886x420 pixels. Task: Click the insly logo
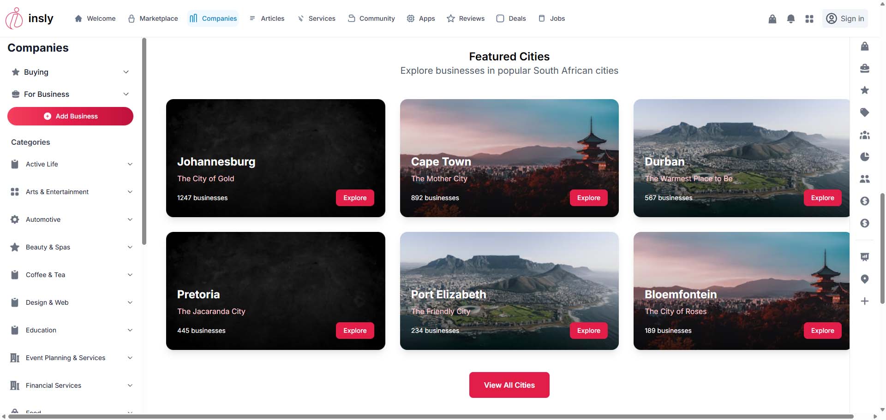[x=30, y=18]
